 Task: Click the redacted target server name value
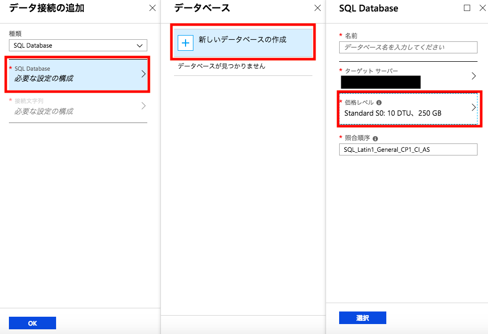[380, 82]
